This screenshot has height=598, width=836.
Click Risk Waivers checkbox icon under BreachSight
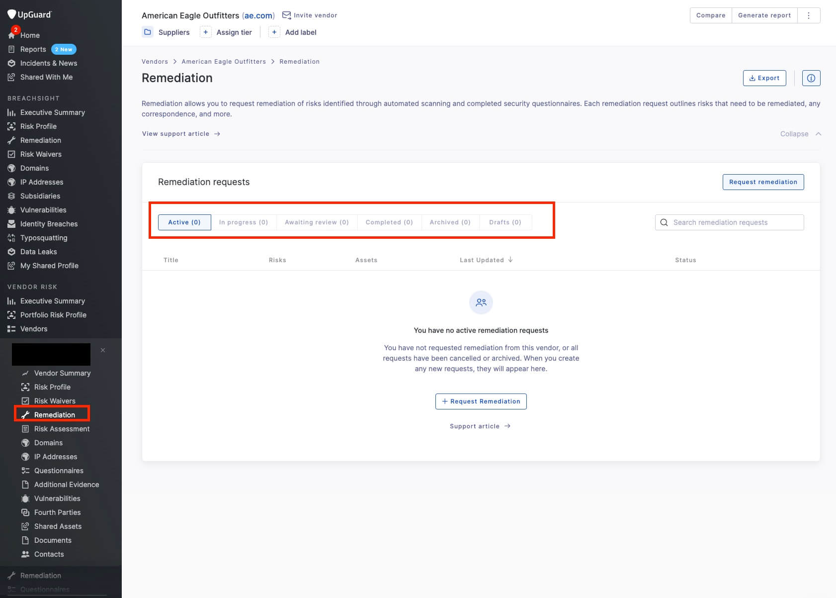(x=11, y=154)
